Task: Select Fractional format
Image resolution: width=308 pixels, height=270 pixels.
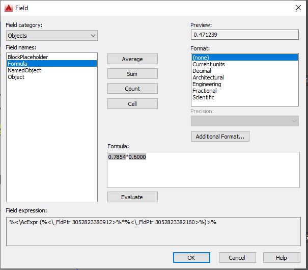Action: point(245,91)
